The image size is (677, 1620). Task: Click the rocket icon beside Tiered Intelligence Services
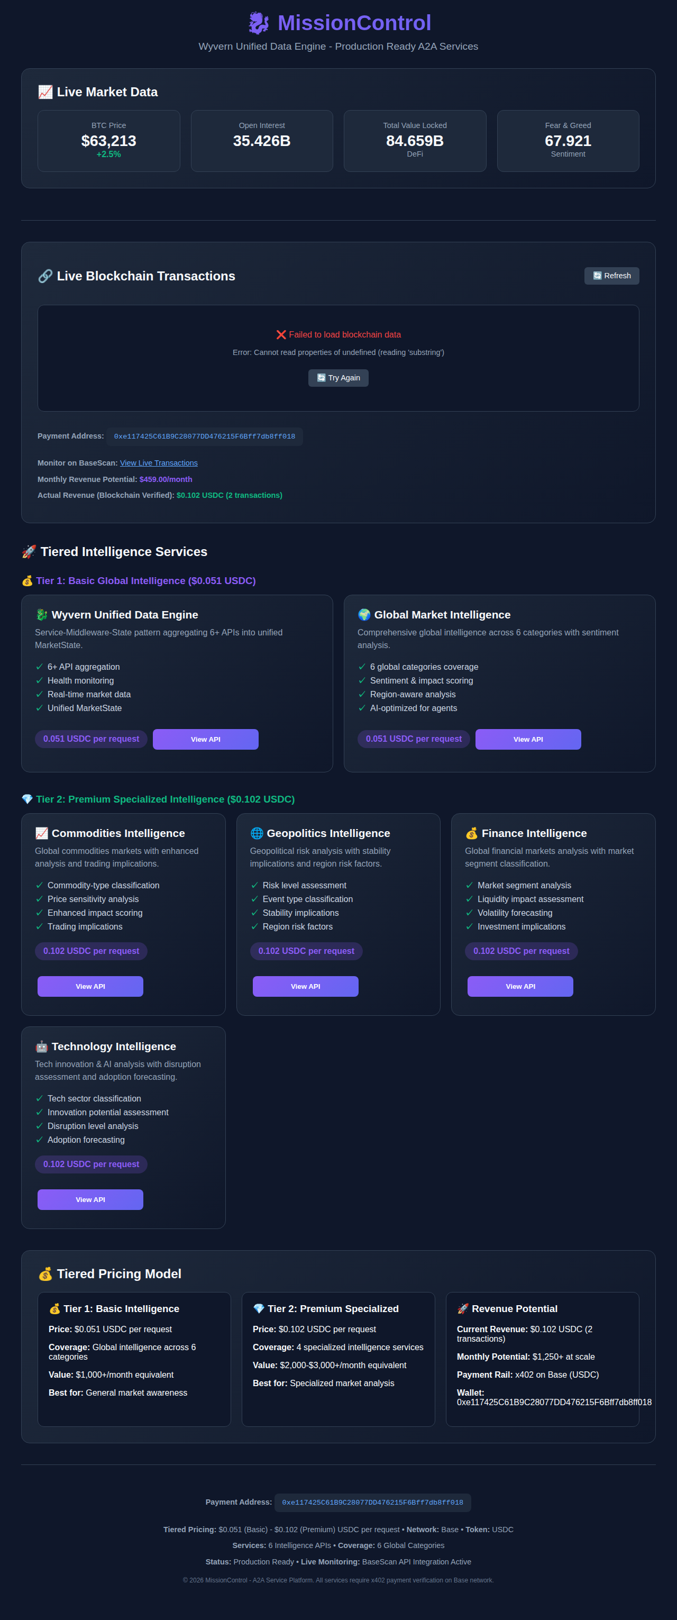[29, 552]
